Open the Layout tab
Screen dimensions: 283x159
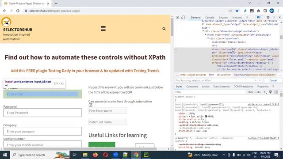coord(206,87)
